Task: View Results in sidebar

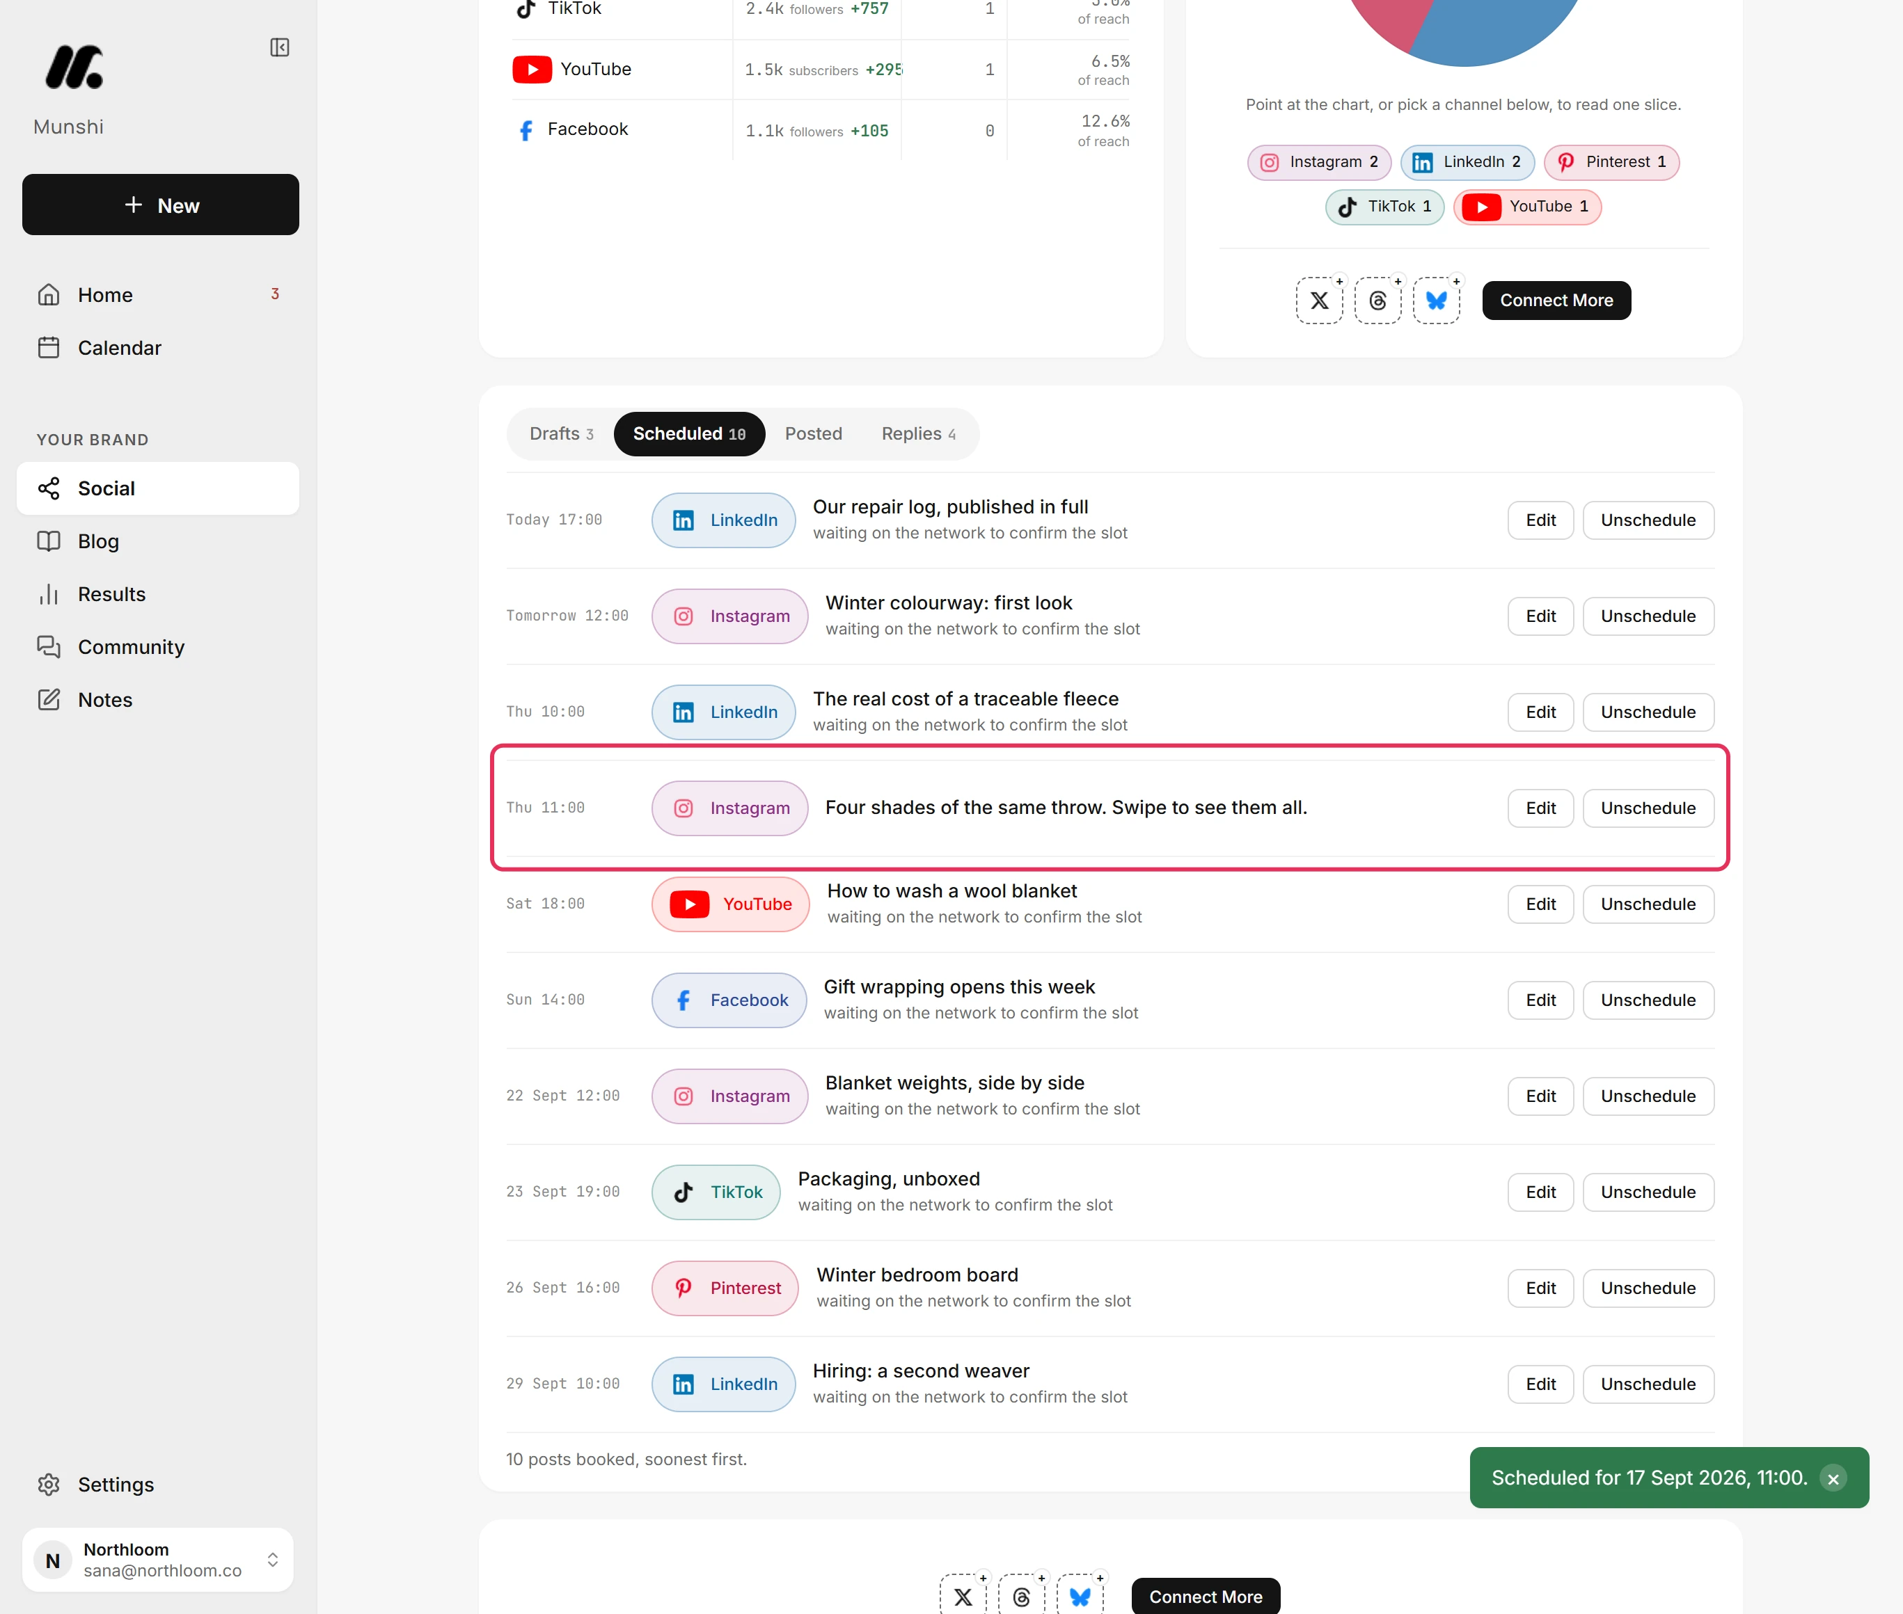Action: tap(157, 595)
